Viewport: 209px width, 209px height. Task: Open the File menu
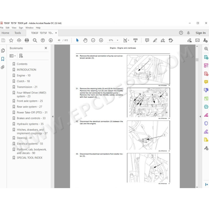coord(1,28)
